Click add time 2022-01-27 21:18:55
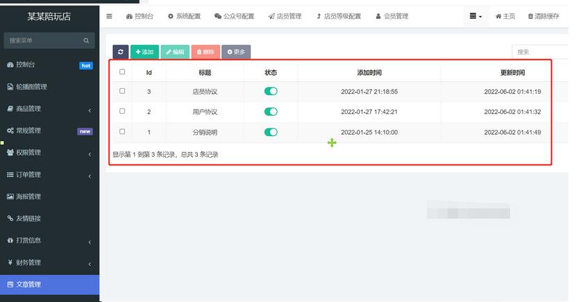This screenshot has width=576, height=302. pos(369,92)
